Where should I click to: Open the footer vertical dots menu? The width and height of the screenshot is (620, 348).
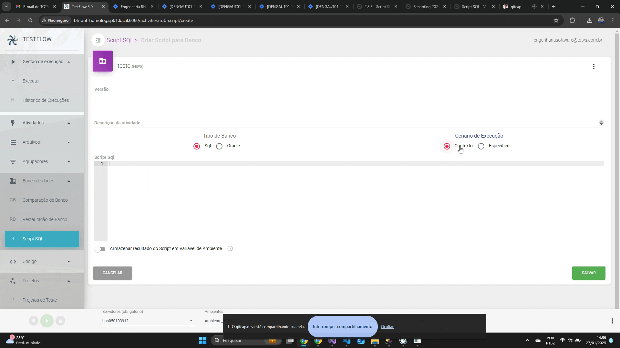(612, 321)
